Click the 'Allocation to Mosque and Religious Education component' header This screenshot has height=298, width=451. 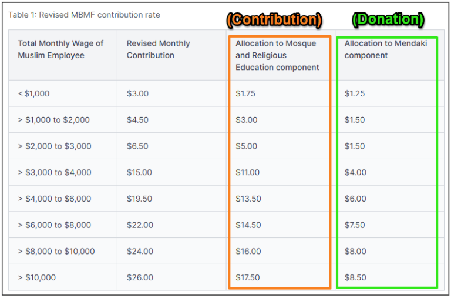277,55
